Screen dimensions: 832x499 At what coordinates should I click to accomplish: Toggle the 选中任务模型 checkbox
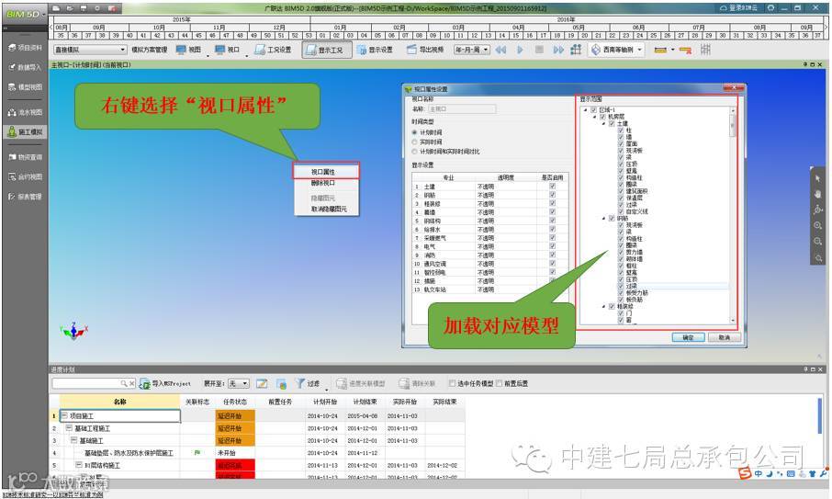[452, 383]
